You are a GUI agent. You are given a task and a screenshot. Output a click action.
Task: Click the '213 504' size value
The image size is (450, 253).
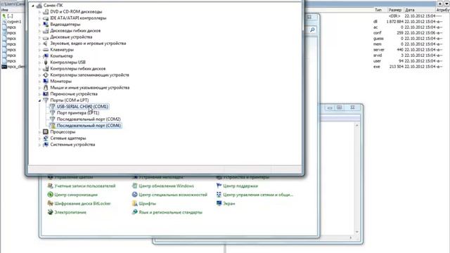397,67
